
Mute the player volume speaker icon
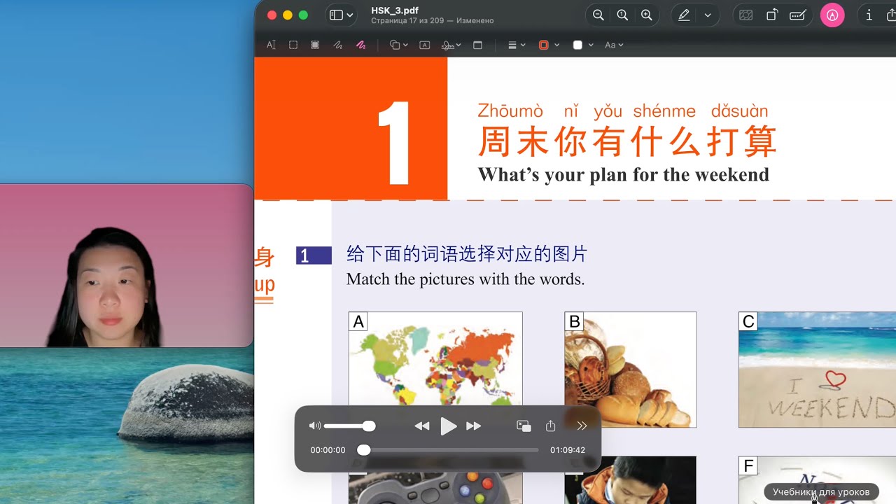click(315, 426)
